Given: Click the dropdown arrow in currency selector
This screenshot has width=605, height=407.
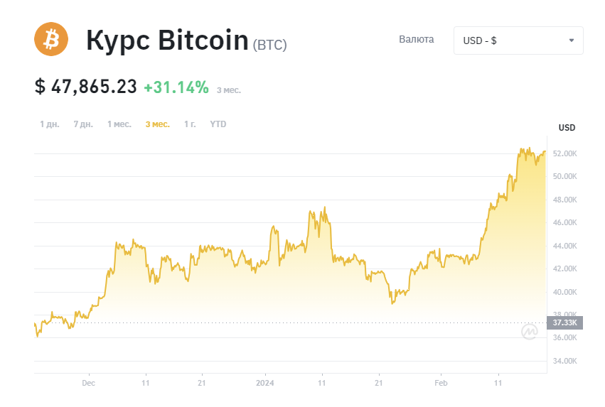Looking at the screenshot, I should pyautogui.click(x=572, y=40).
